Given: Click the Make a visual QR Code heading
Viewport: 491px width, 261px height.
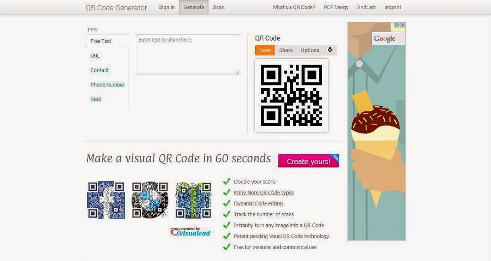Looking at the screenshot, I should tap(178, 159).
